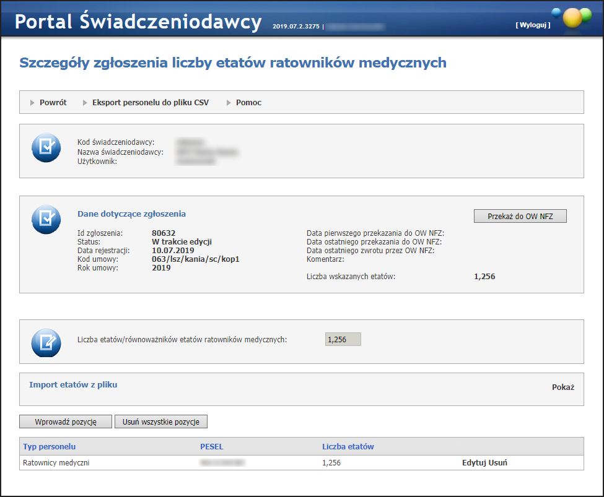Image resolution: width=604 pixels, height=497 pixels.
Task: Click the arrow icon before Pomoc
Action: pyautogui.click(x=229, y=103)
